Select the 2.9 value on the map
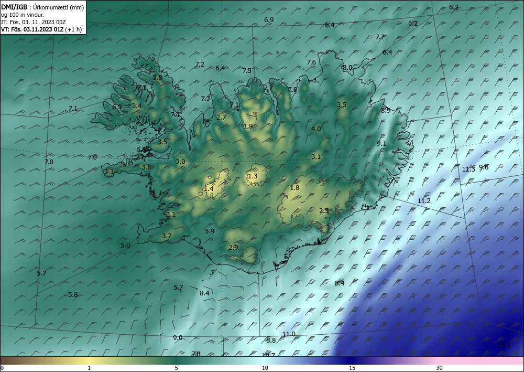The image size is (524, 372). pyautogui.click(x=233, y=248)
